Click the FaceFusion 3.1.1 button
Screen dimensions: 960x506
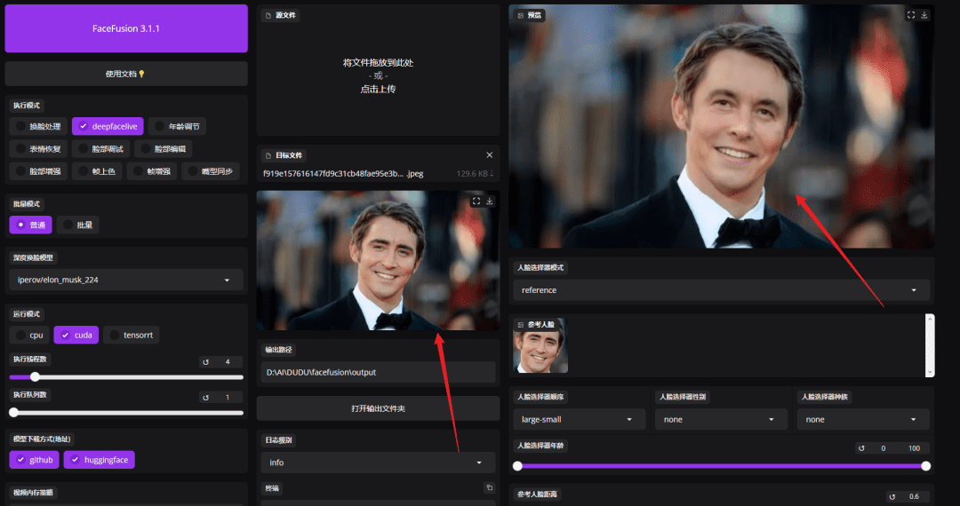point(126,28)
